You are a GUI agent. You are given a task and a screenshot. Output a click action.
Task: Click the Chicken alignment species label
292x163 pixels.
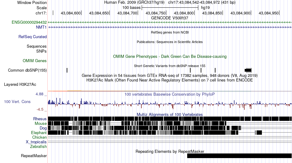pos(39,137)
